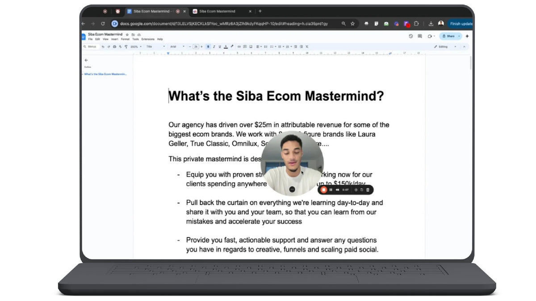The width and height of the screenshot is (536, 301).
Task: Print the document using the printer icon
Action: 114,46
